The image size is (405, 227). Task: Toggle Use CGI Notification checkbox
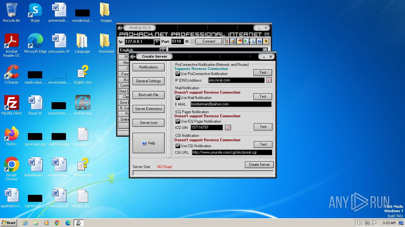coord(178,146)
